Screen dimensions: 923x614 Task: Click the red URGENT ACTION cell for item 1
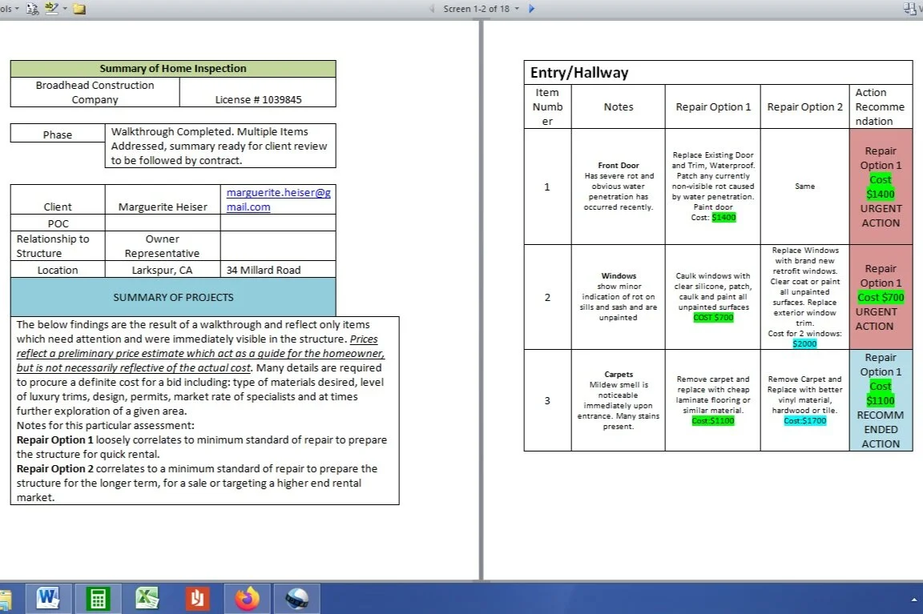[x=881, y=187]
